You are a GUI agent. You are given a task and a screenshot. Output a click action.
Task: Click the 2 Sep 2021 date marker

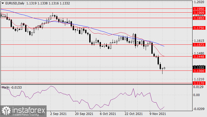pos(59,114)
